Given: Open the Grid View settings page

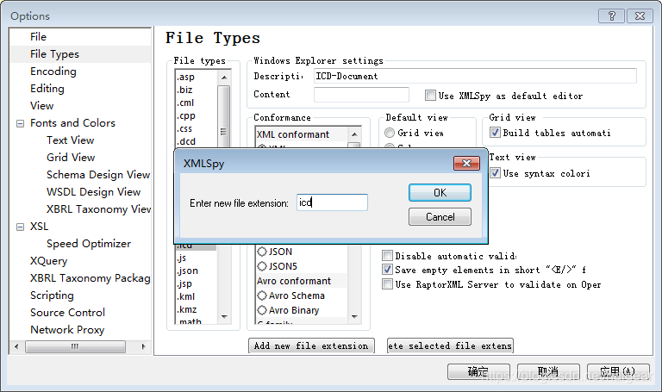Looking at the screenshot, I should point(71,158).
